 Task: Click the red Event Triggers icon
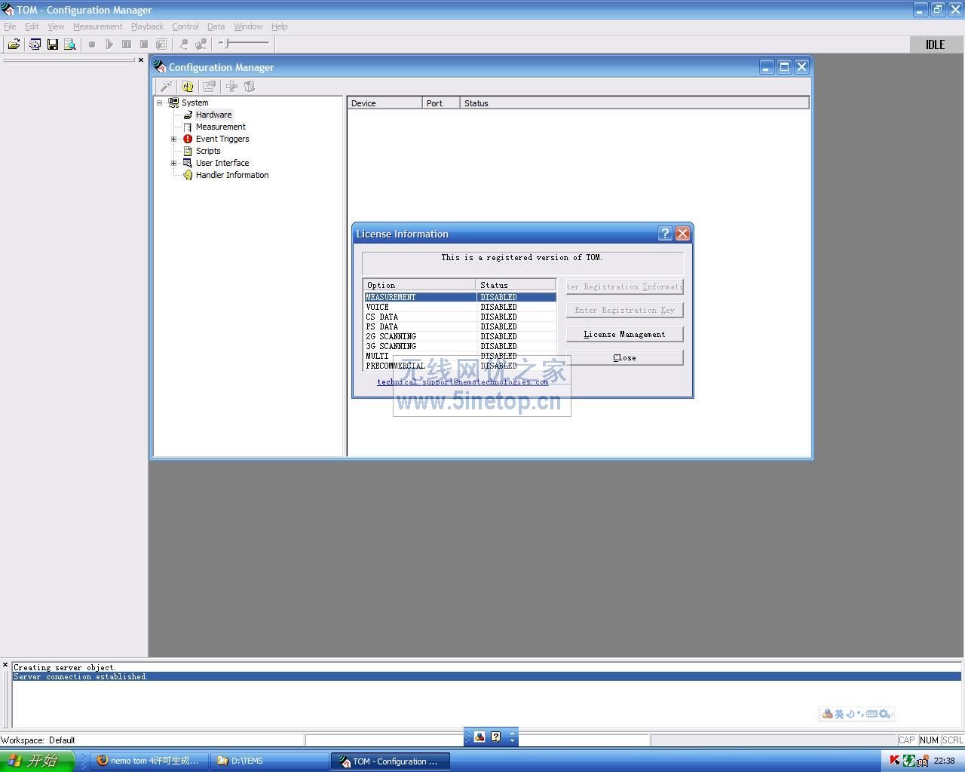point(188,139)
